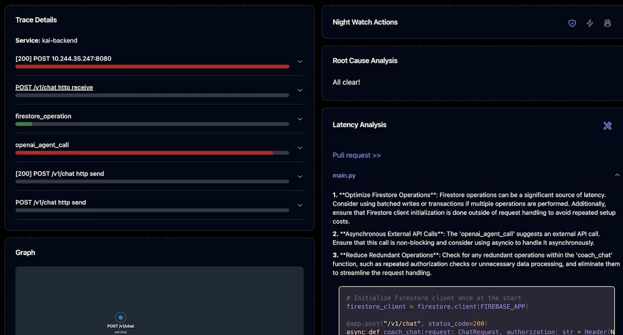623x335 pixels.
Task: Click the Graph panel heading
Action: pyautogui.click(x=25, y=253)
